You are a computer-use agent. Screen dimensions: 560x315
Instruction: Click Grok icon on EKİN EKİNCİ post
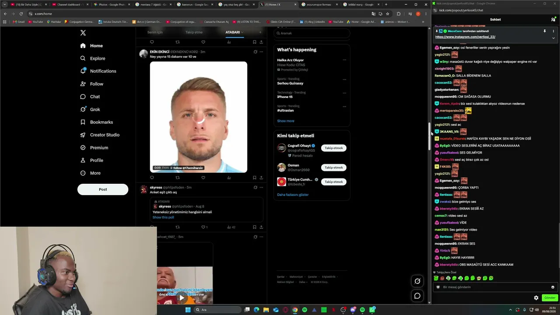[255, 52]
